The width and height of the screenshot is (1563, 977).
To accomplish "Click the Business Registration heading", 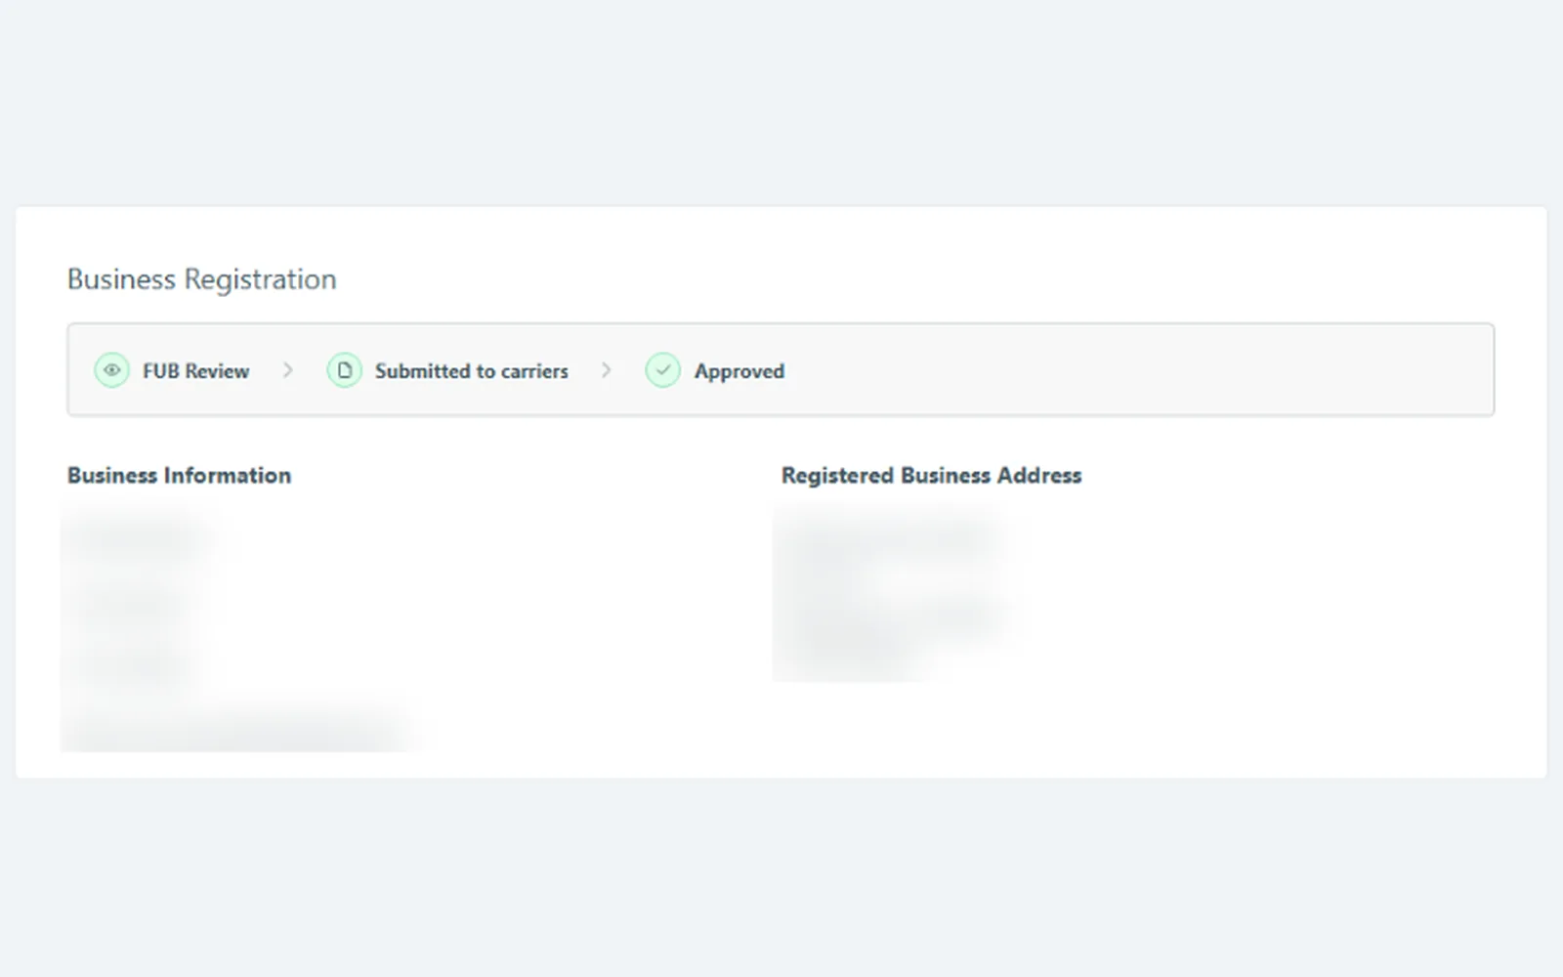I will click(202, 279).
